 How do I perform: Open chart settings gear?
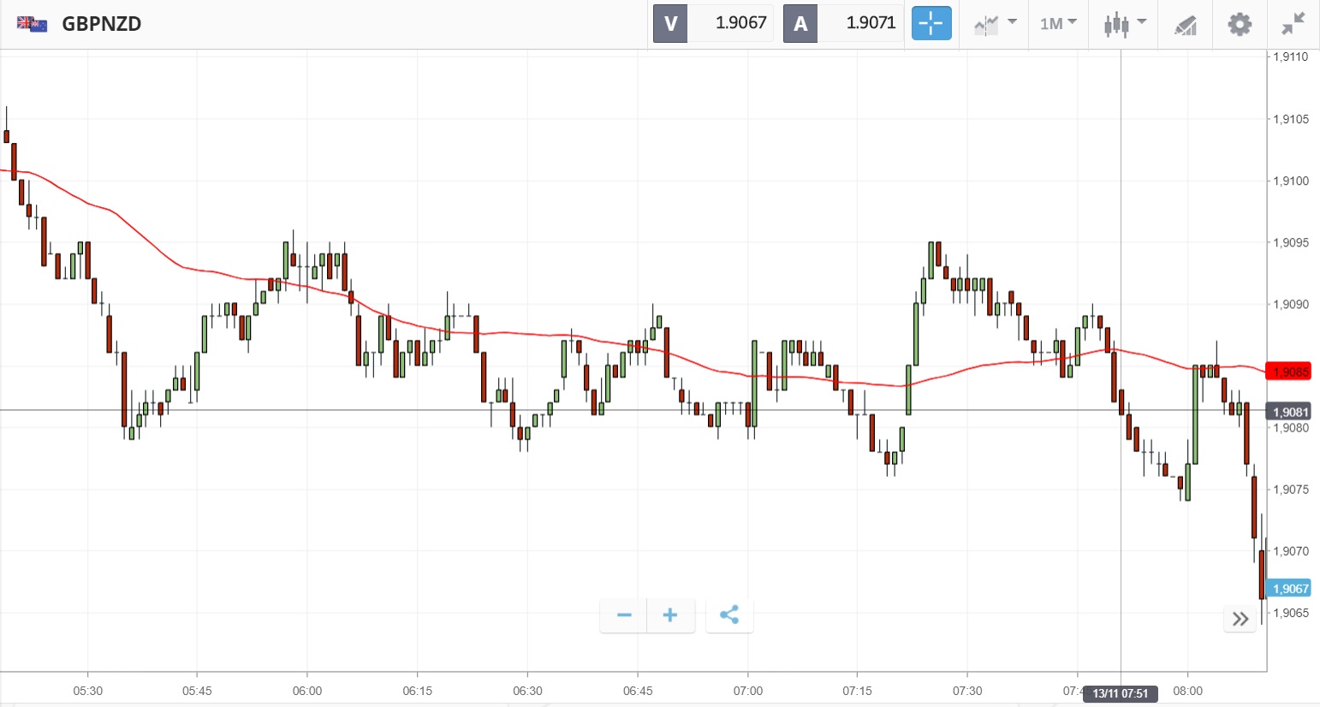coord(1240,24)
